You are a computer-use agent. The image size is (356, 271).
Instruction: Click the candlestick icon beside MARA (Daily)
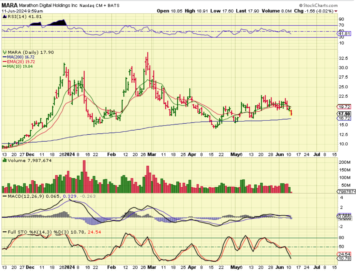click(5, 52)
